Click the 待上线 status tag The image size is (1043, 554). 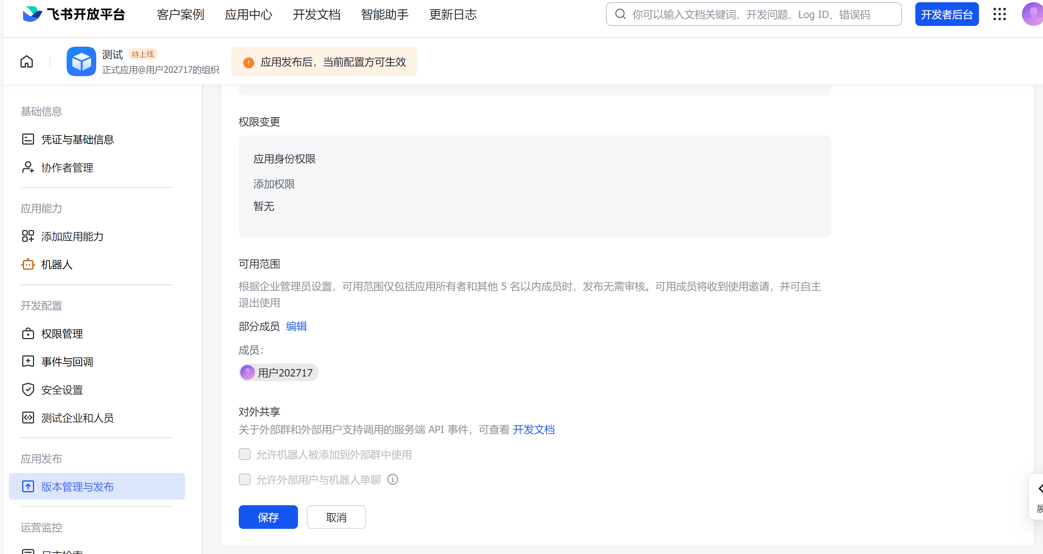(x=142, y=54)
